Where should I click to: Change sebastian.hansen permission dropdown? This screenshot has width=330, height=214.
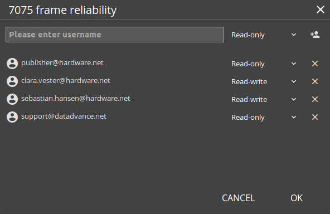(264, 99)
